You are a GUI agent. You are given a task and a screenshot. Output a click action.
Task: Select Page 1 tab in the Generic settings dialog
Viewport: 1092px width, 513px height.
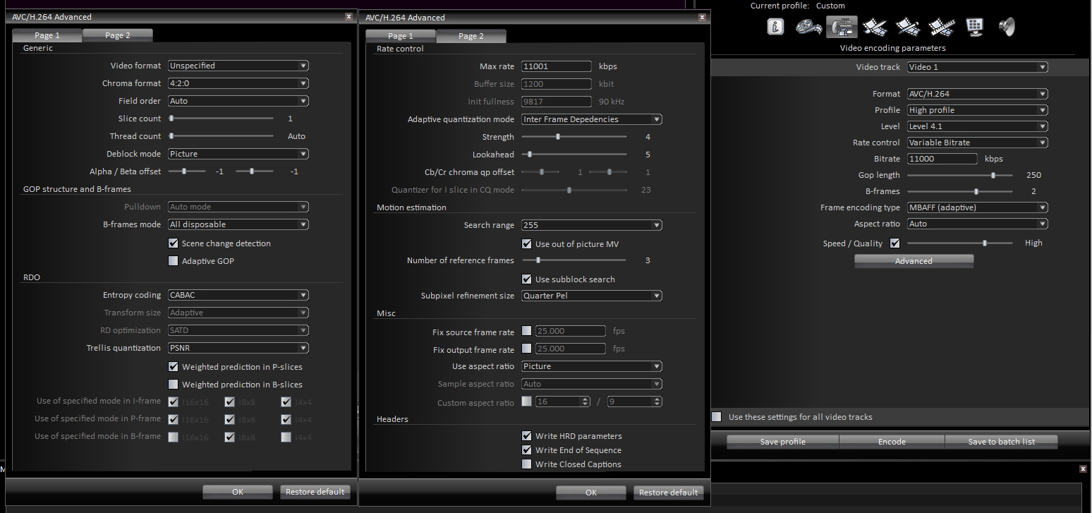47,35
